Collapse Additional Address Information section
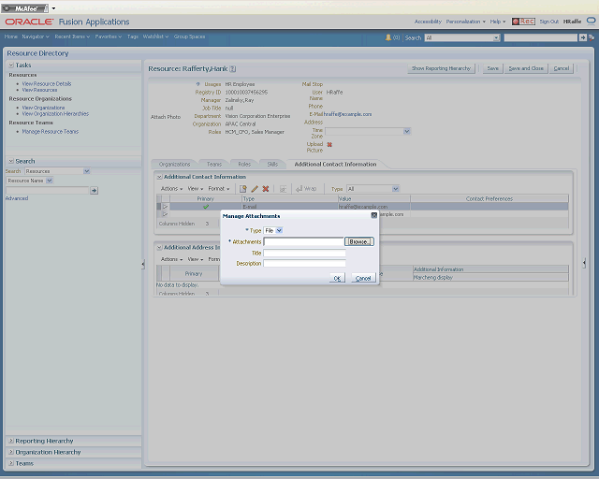Viewport: 599px width, 479px height. pyautogui.click(x=160, y=248)
